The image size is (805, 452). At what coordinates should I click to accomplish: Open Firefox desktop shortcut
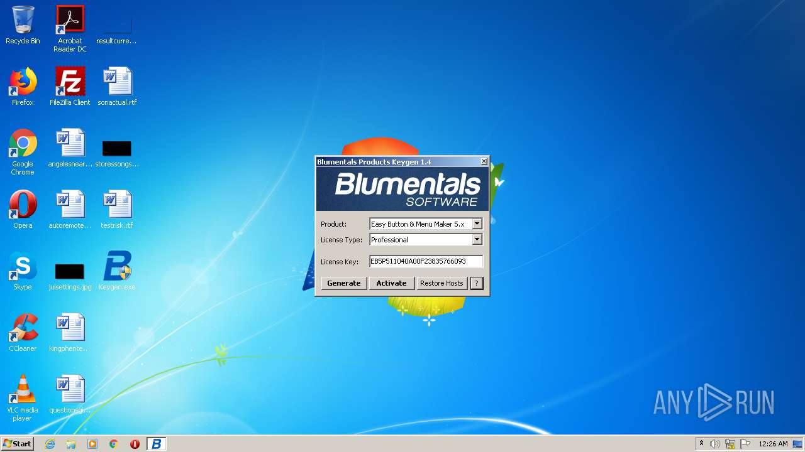click(x=23, y=87)
